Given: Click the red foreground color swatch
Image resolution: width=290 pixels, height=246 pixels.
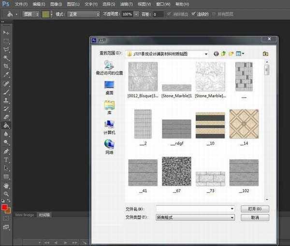Looking at the screenshot, I should pos(5,207).
